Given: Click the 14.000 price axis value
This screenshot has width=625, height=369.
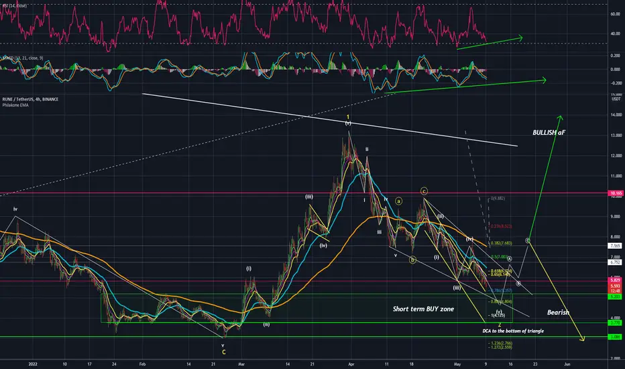Looking at the screenshot, I should click(x=615, y=115).
